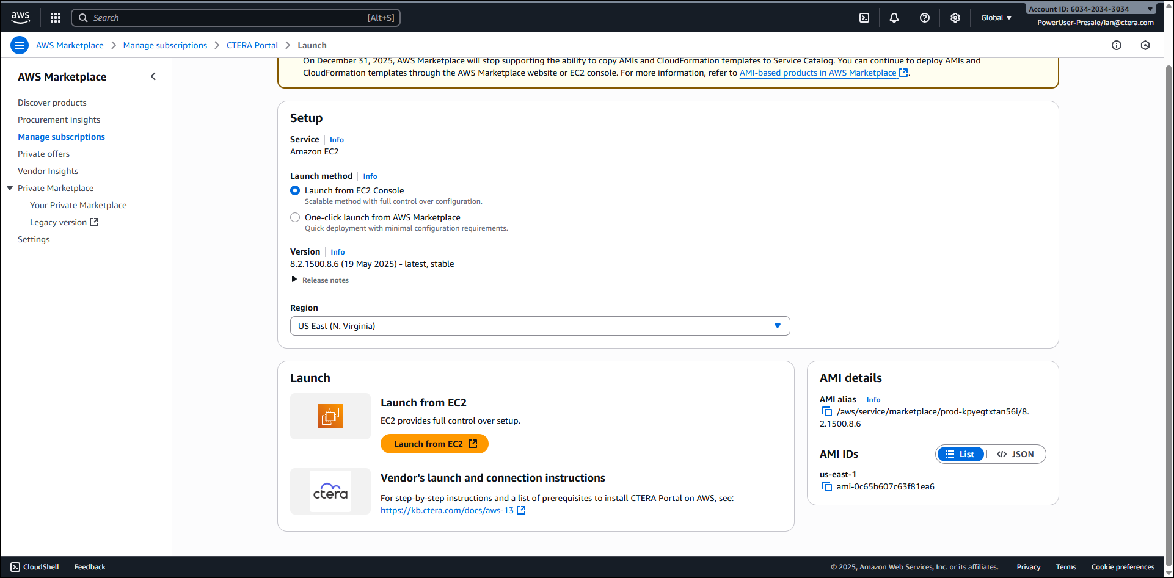
Task: Click the AMI ID ami-0c65b607c63f81ea6 text
Action: [x=885, y=486]
